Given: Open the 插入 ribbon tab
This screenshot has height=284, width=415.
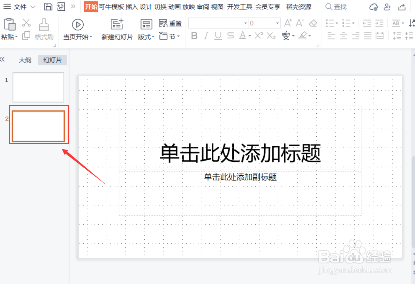Looking at the screenshot, I should [131, 6].
